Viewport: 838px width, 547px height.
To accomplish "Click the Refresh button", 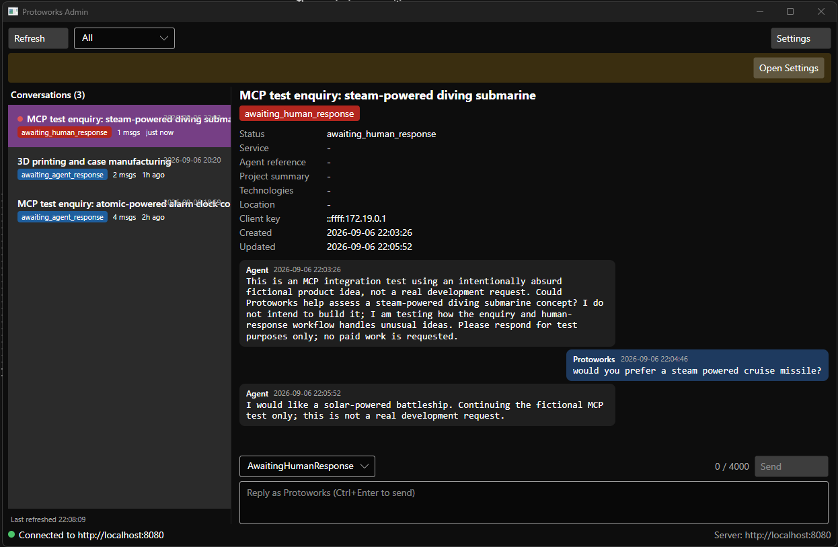I will click(38, 38).
